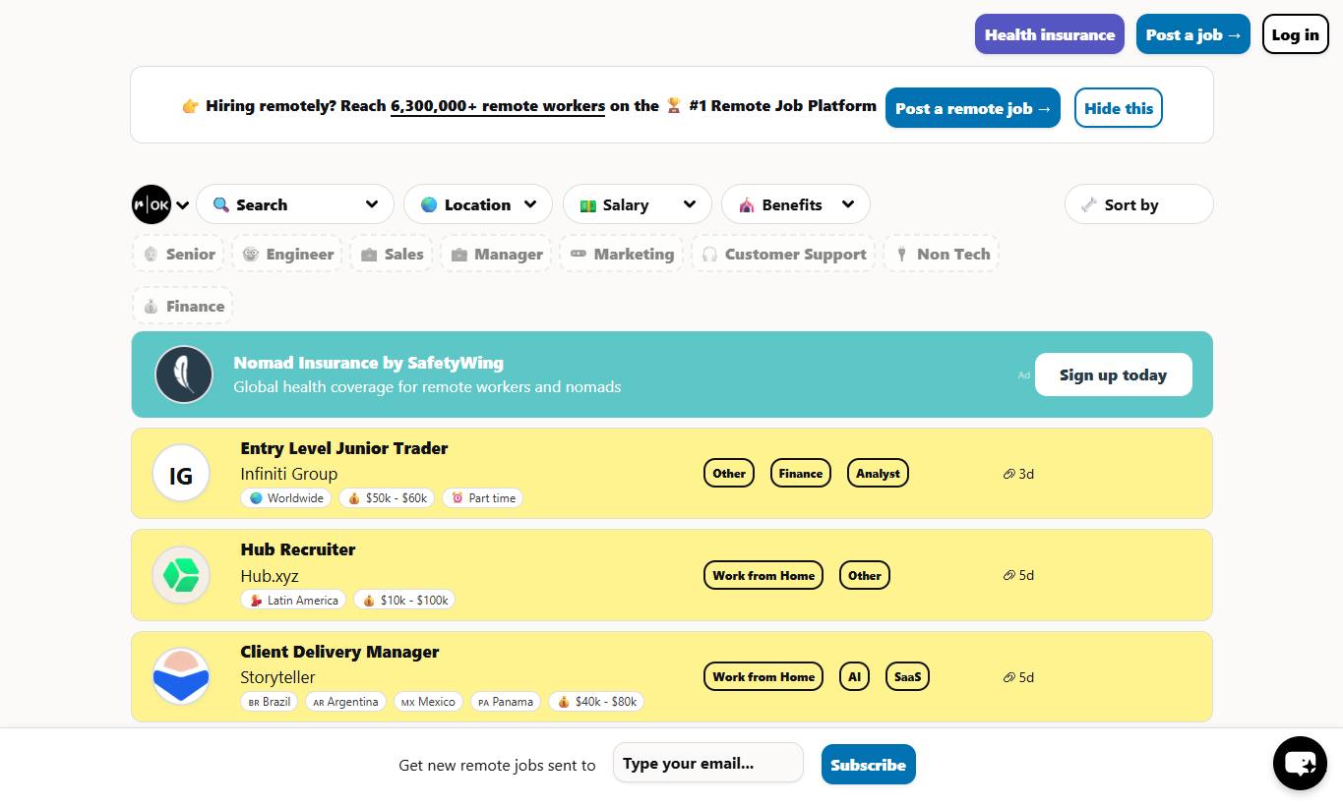Viewport: 1343px width, 806px height.
Task: Click the email input field
Action: point(708,763)
